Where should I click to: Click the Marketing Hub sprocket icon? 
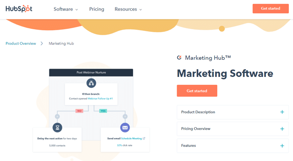click(x=179, y=58)
